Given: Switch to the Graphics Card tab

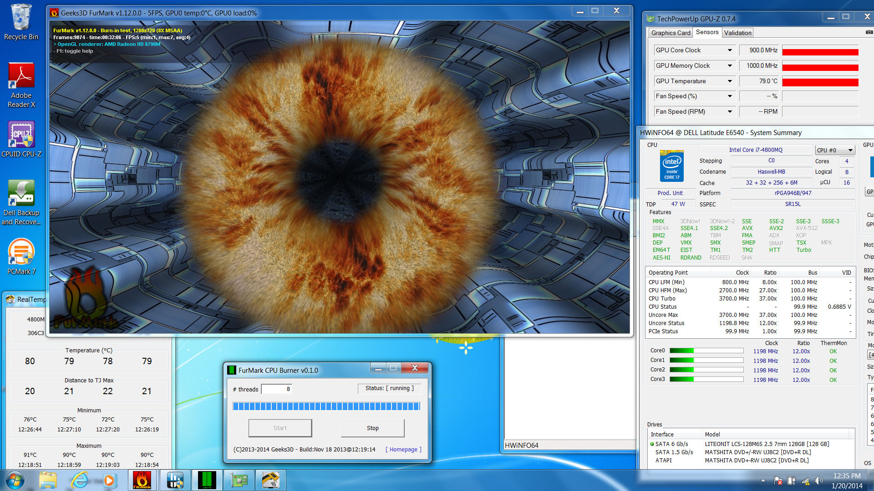Looking at the screenshot, I should [670, 33].
